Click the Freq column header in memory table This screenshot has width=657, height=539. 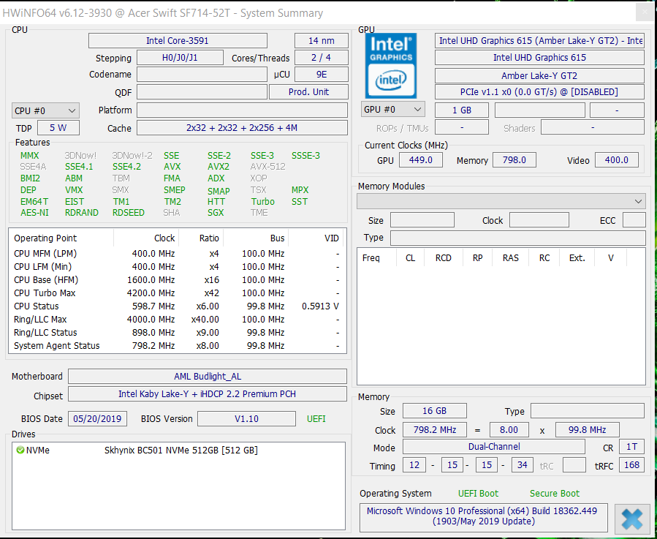371,258
